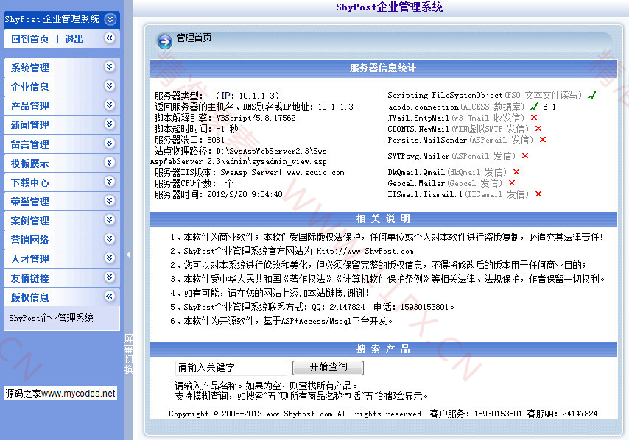
Task: Open 人才管理 menu
Action: click(30, 259)
